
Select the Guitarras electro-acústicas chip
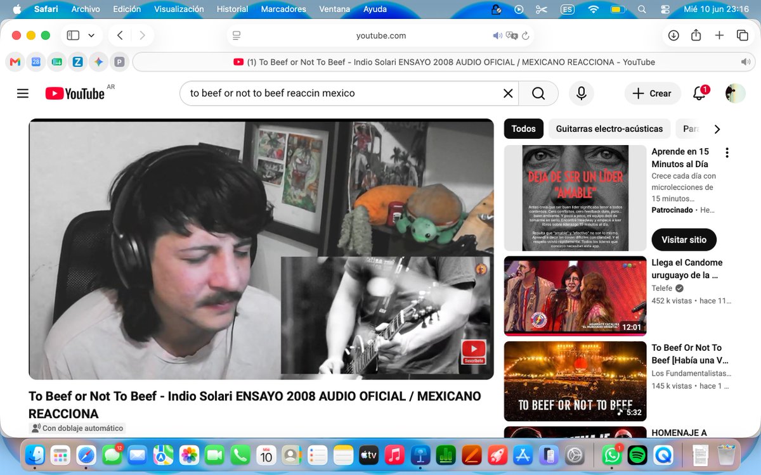(x=609, y=129)
